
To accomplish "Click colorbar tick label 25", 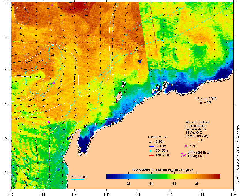I will 197,184.
